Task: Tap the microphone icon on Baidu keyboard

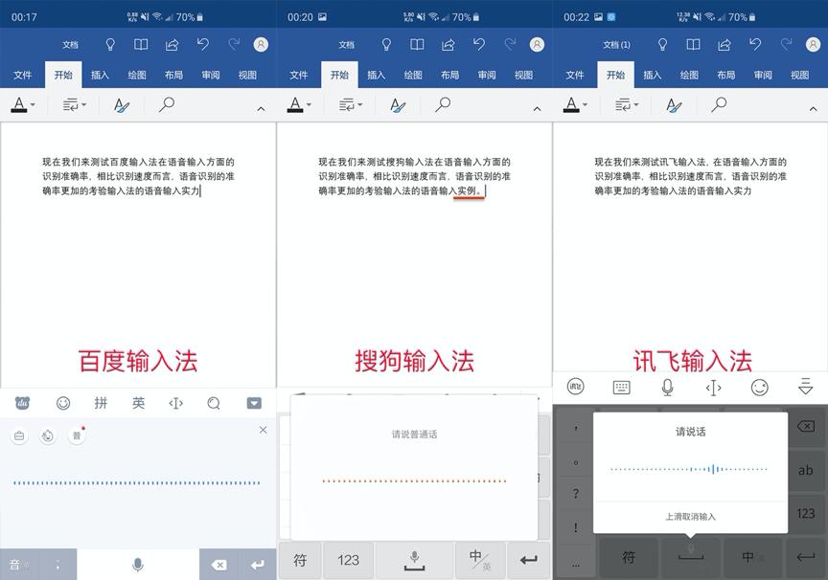Action: 137,566
